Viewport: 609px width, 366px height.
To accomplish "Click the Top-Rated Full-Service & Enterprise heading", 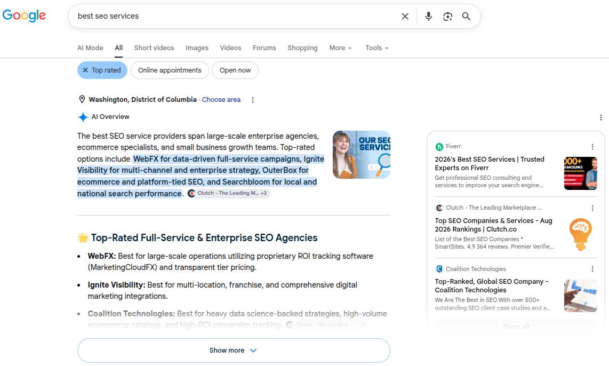I will (x=204, y=238).
